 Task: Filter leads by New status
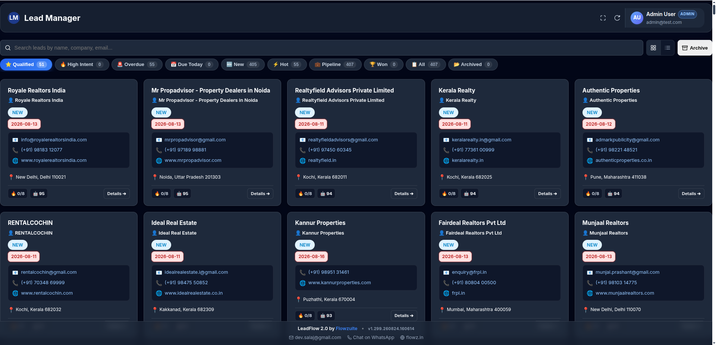[243, 65]
